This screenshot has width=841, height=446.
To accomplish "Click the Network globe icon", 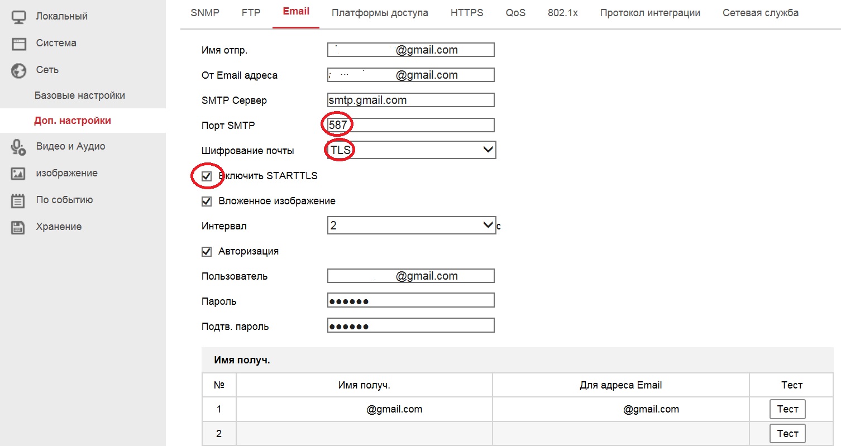I will pos(19,70).
